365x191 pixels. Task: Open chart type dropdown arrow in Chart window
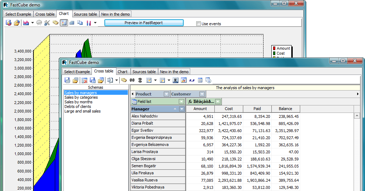(33, 23)
